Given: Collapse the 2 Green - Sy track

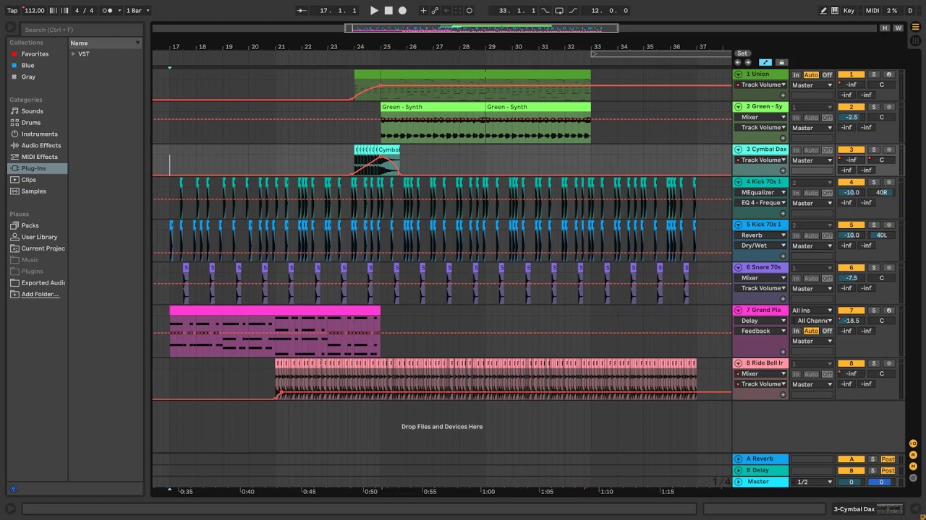Looking at the screenshot, I should [739, 107].
